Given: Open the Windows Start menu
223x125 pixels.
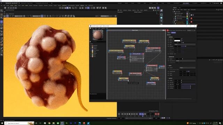Looking at the screenshot, I should 2,123.
